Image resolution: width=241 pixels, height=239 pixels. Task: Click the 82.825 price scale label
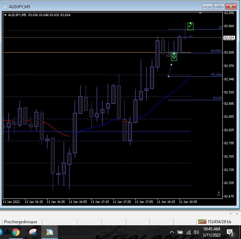pos(229,130)
